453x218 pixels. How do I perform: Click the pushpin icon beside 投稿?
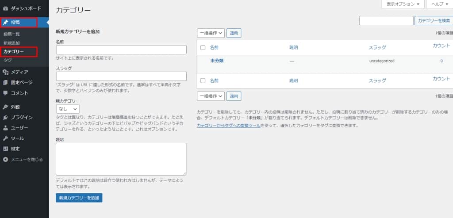click(5, 22)
